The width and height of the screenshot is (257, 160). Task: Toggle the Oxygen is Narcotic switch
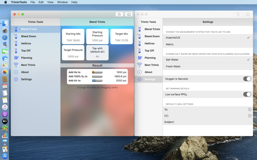pos(247,79)
